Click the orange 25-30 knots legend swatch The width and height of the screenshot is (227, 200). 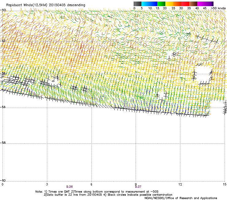pos(177,4)
